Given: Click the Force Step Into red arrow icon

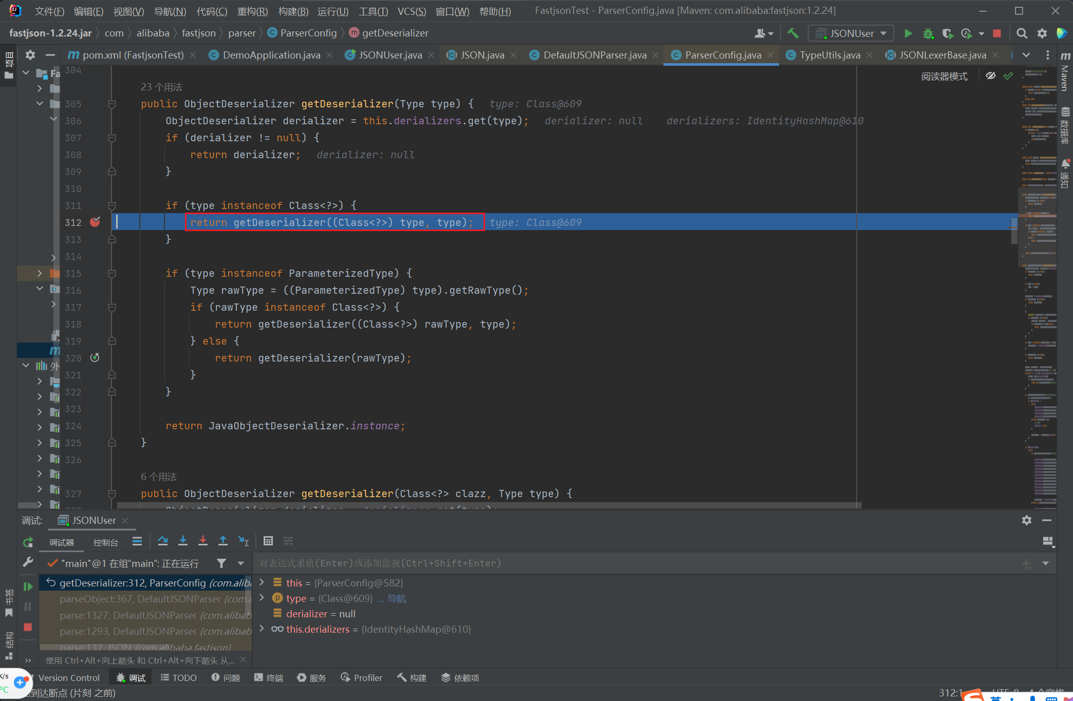Looking at the screenshot, I should (x=203, y=541).
